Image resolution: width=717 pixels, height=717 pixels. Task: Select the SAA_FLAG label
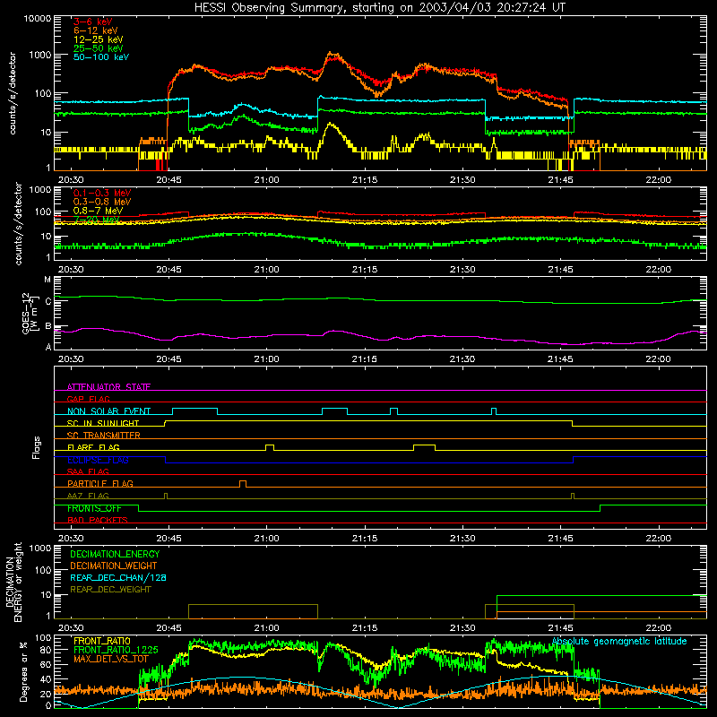tap(88, 471)
